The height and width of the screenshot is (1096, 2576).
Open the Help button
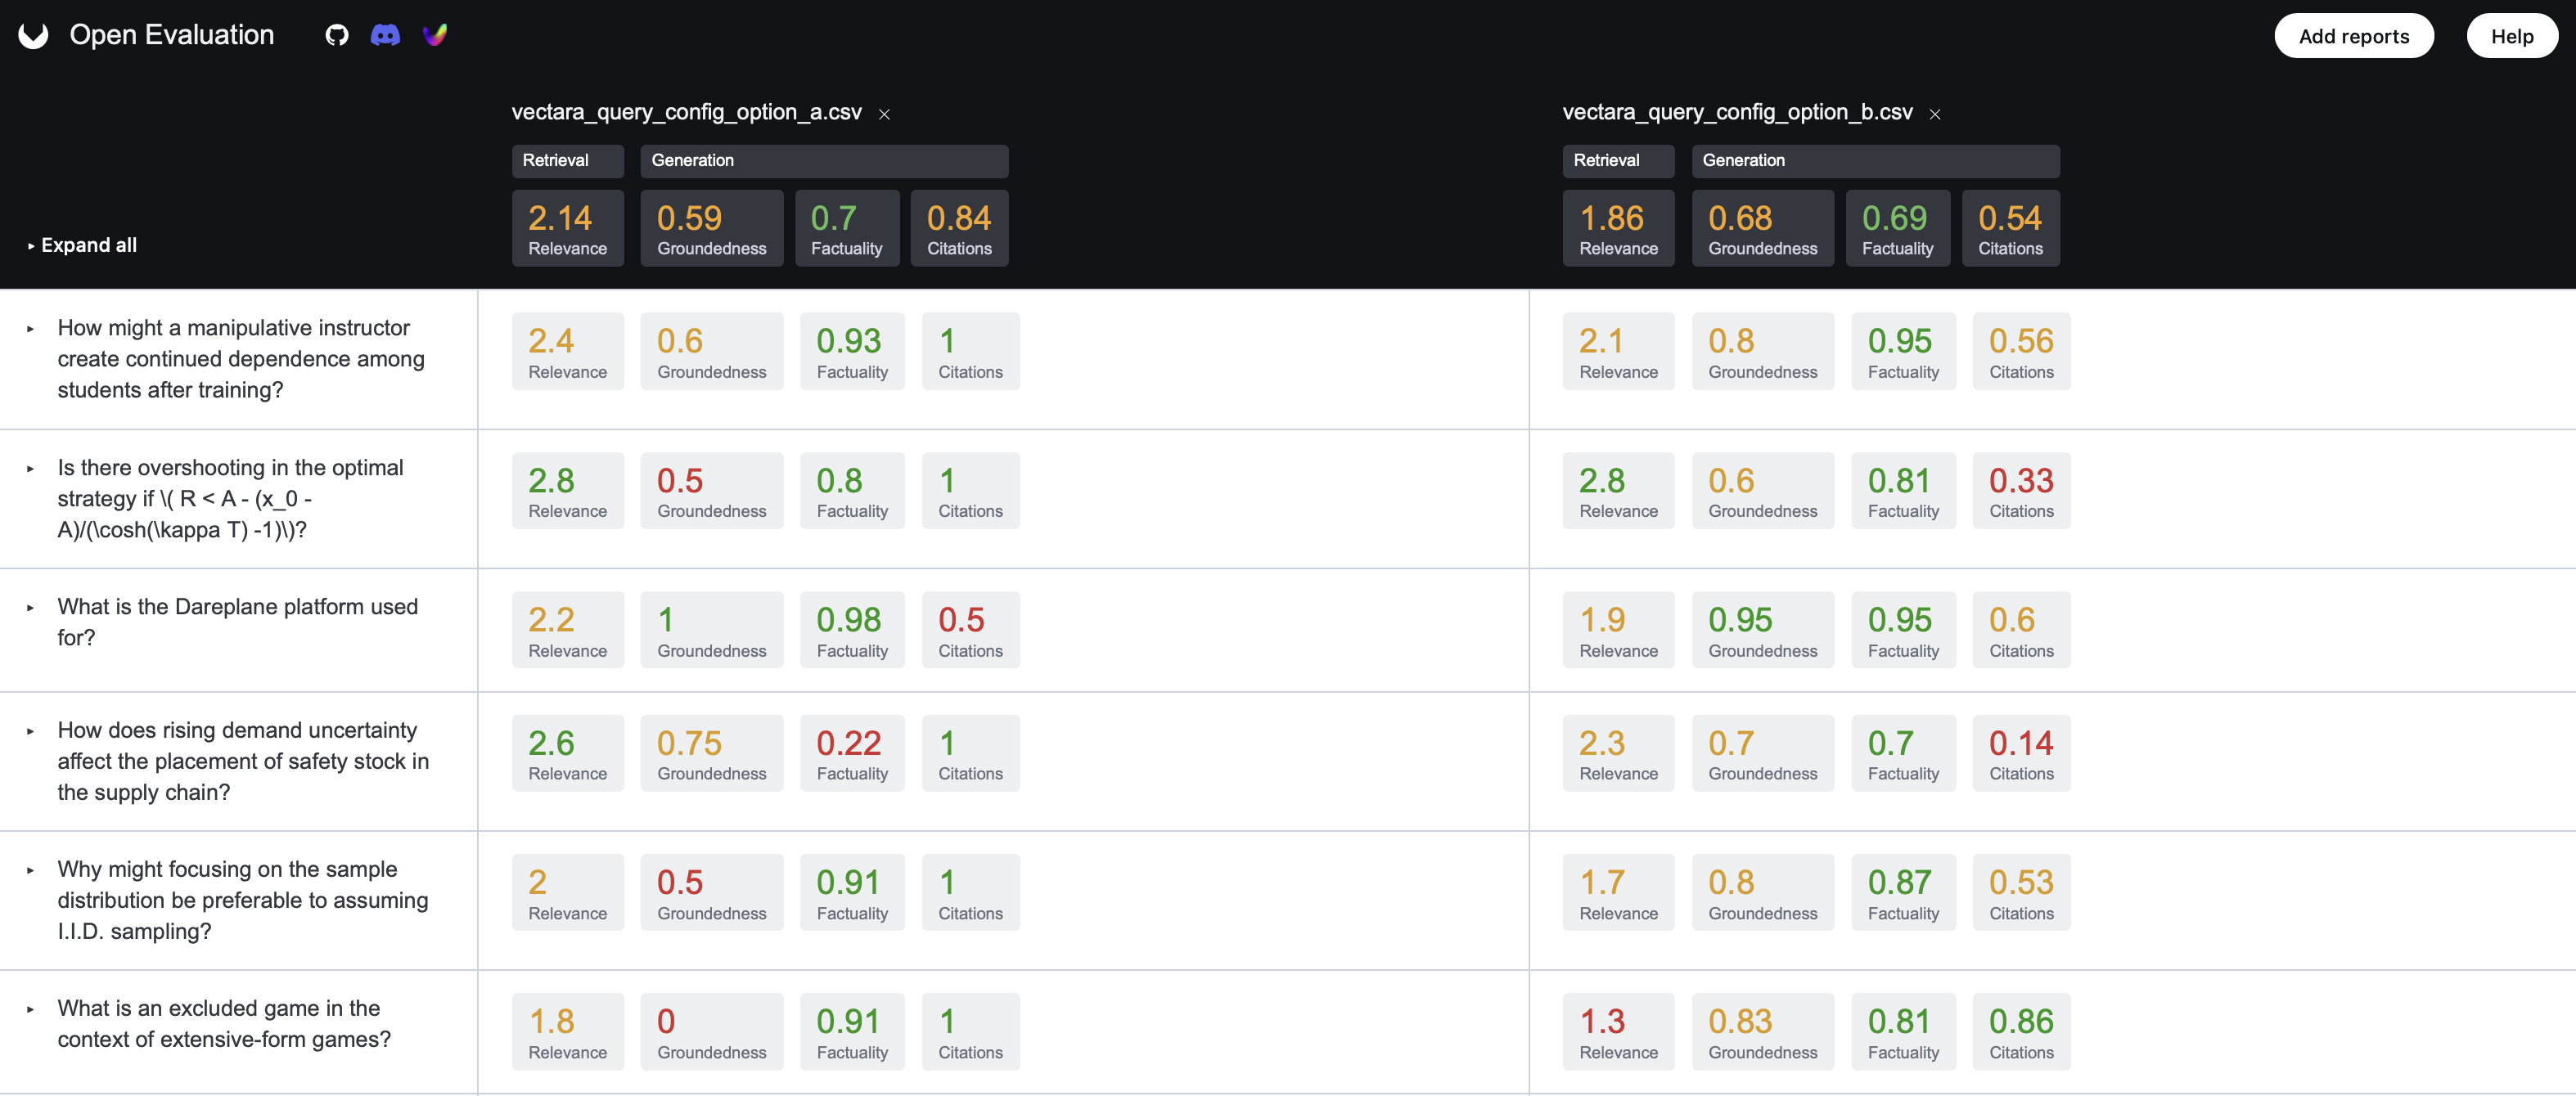(x=2512, y=36)
